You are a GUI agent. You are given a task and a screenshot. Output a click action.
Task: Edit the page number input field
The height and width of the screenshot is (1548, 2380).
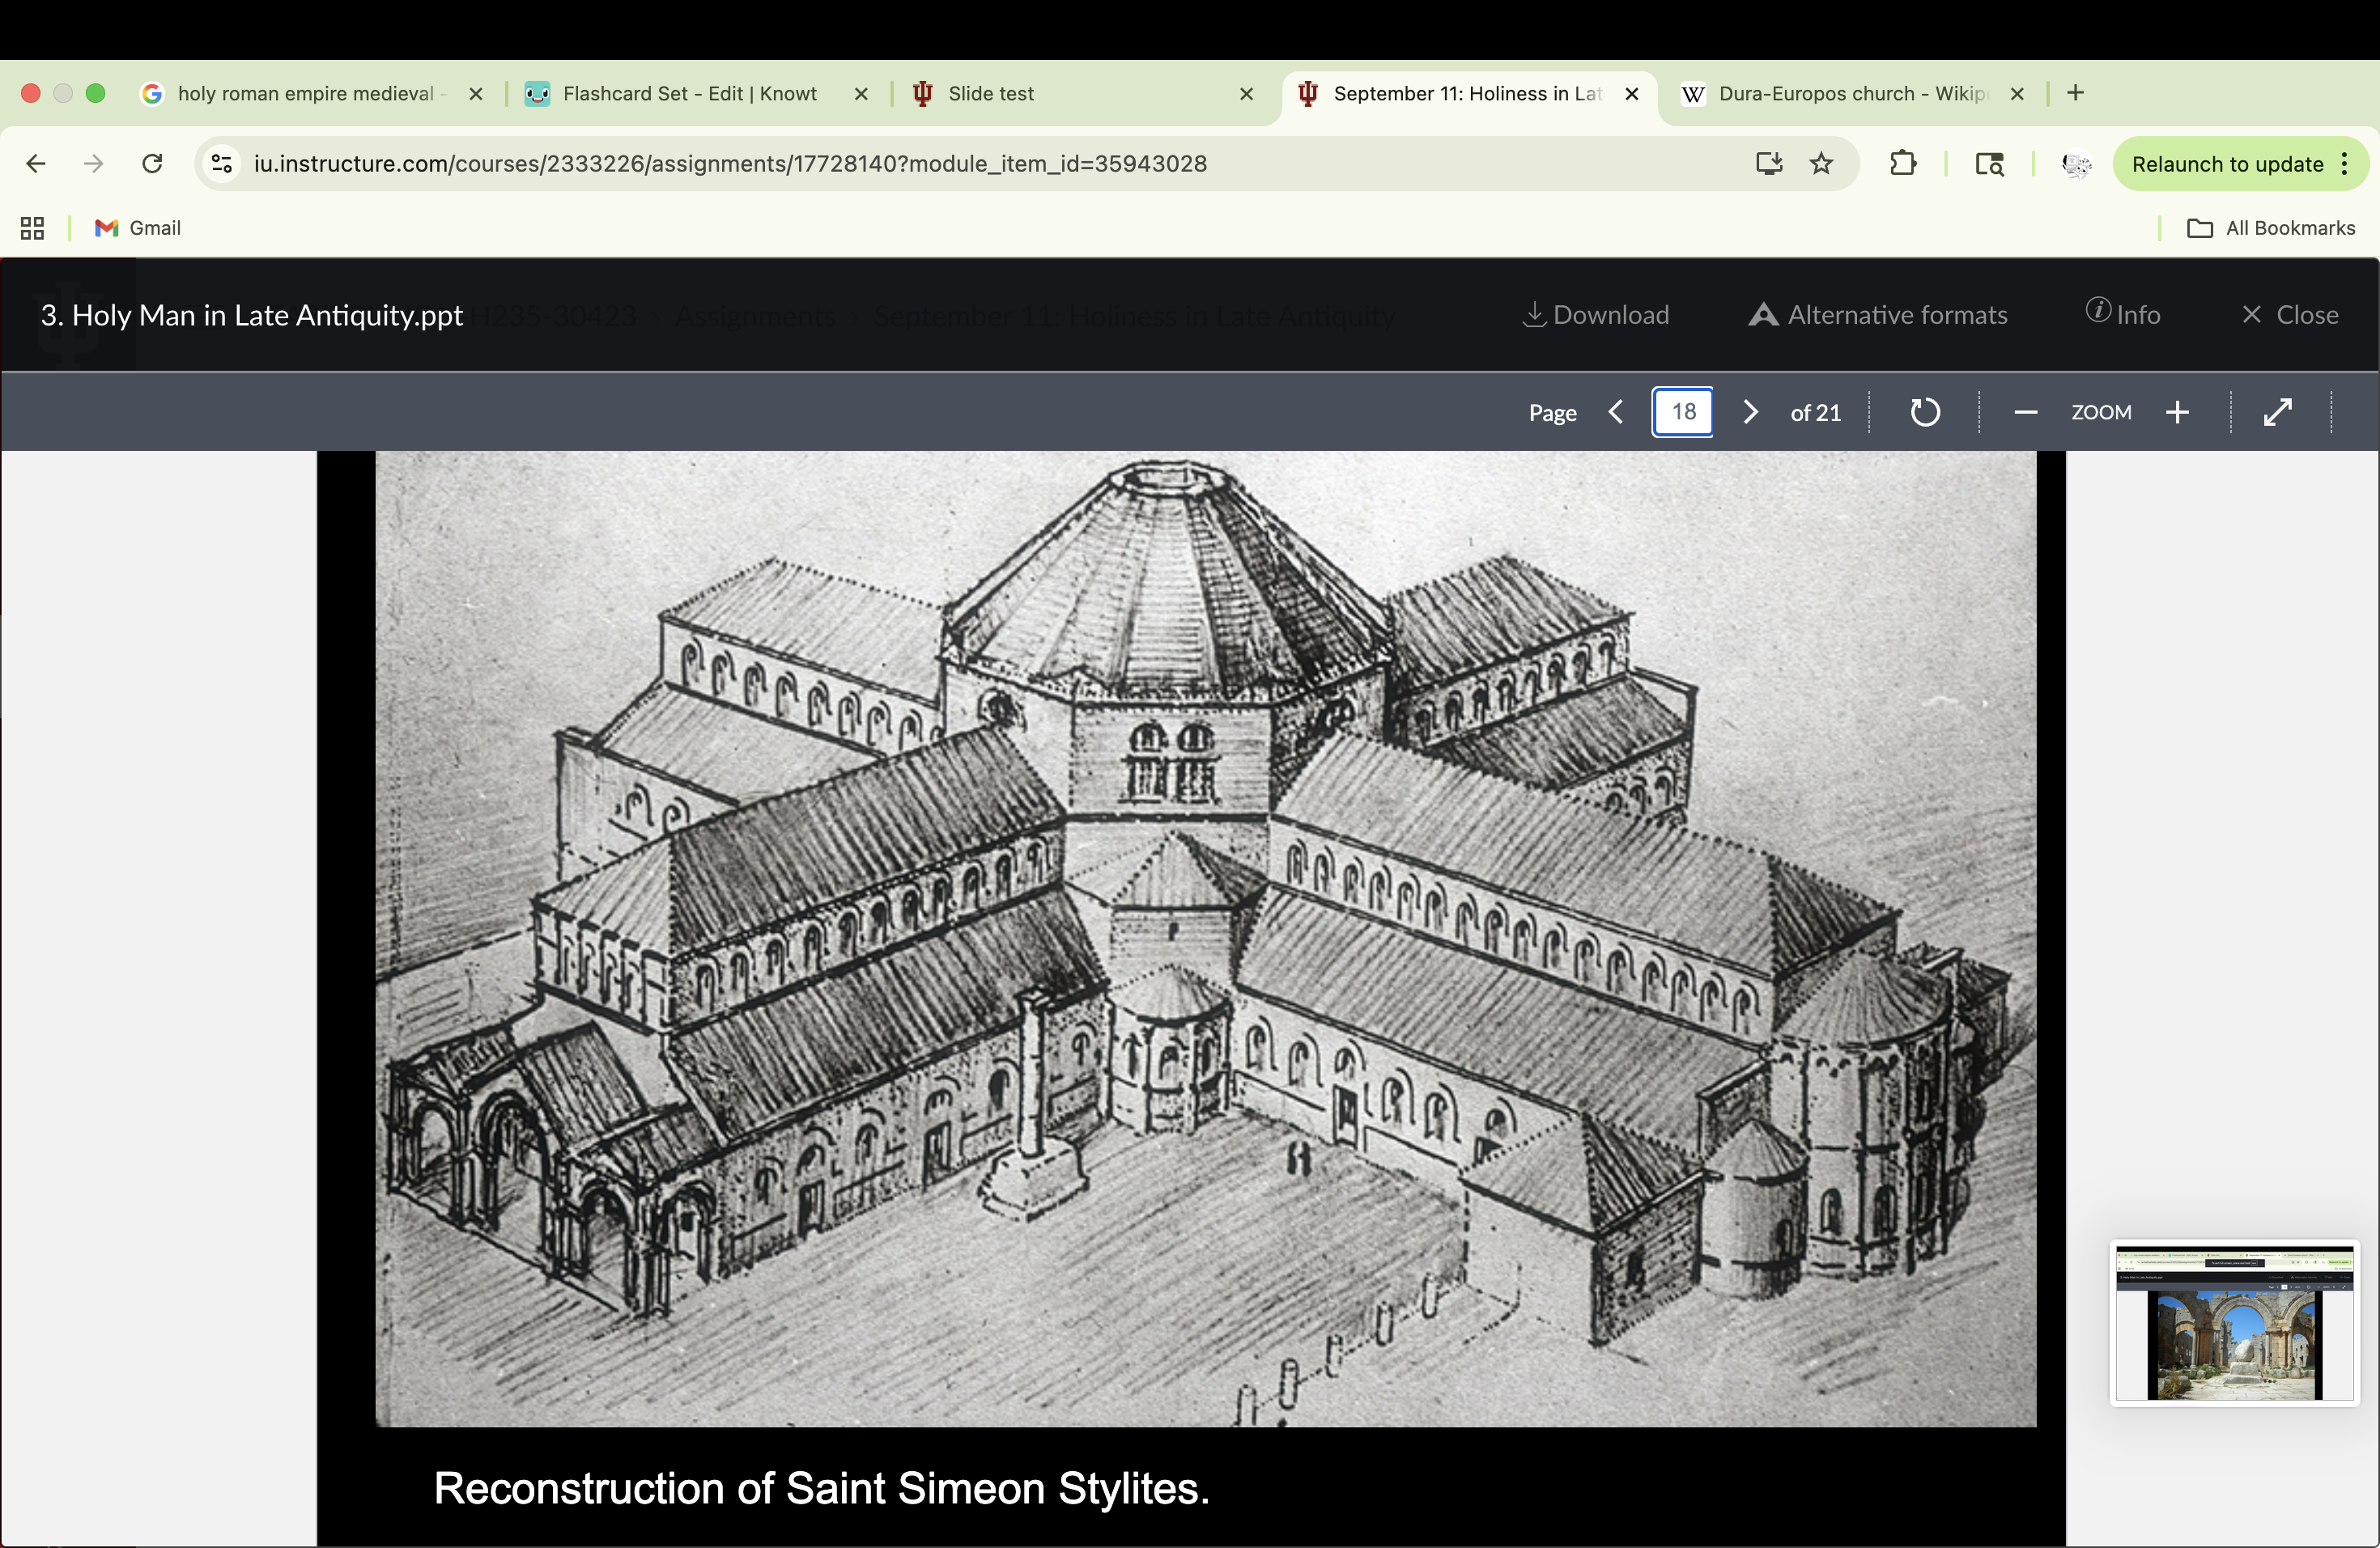[1683, 411]
